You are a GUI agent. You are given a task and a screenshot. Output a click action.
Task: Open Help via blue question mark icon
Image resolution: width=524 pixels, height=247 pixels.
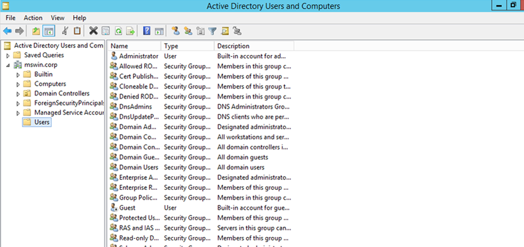(146, 31)
